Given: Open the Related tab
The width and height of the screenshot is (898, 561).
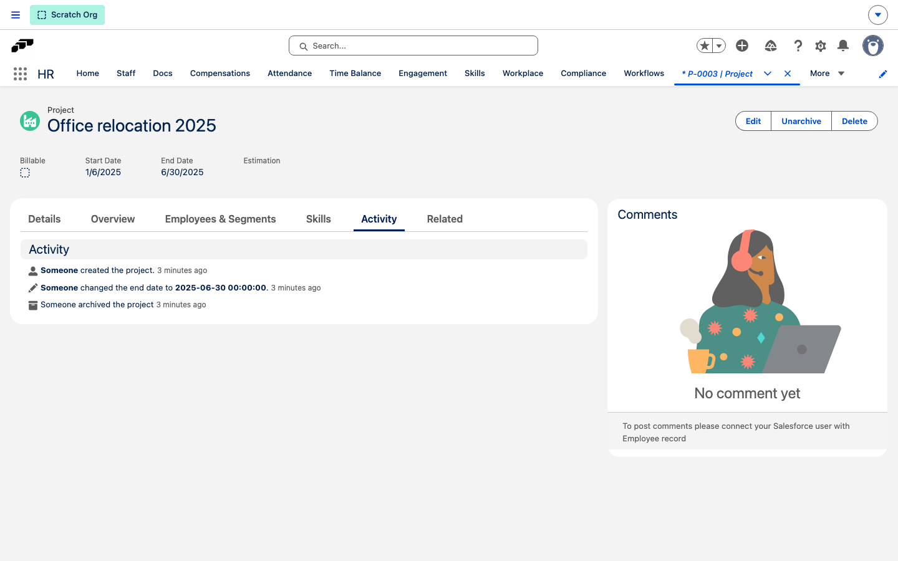Looking at the screenshot, I should tap(445, 219).
